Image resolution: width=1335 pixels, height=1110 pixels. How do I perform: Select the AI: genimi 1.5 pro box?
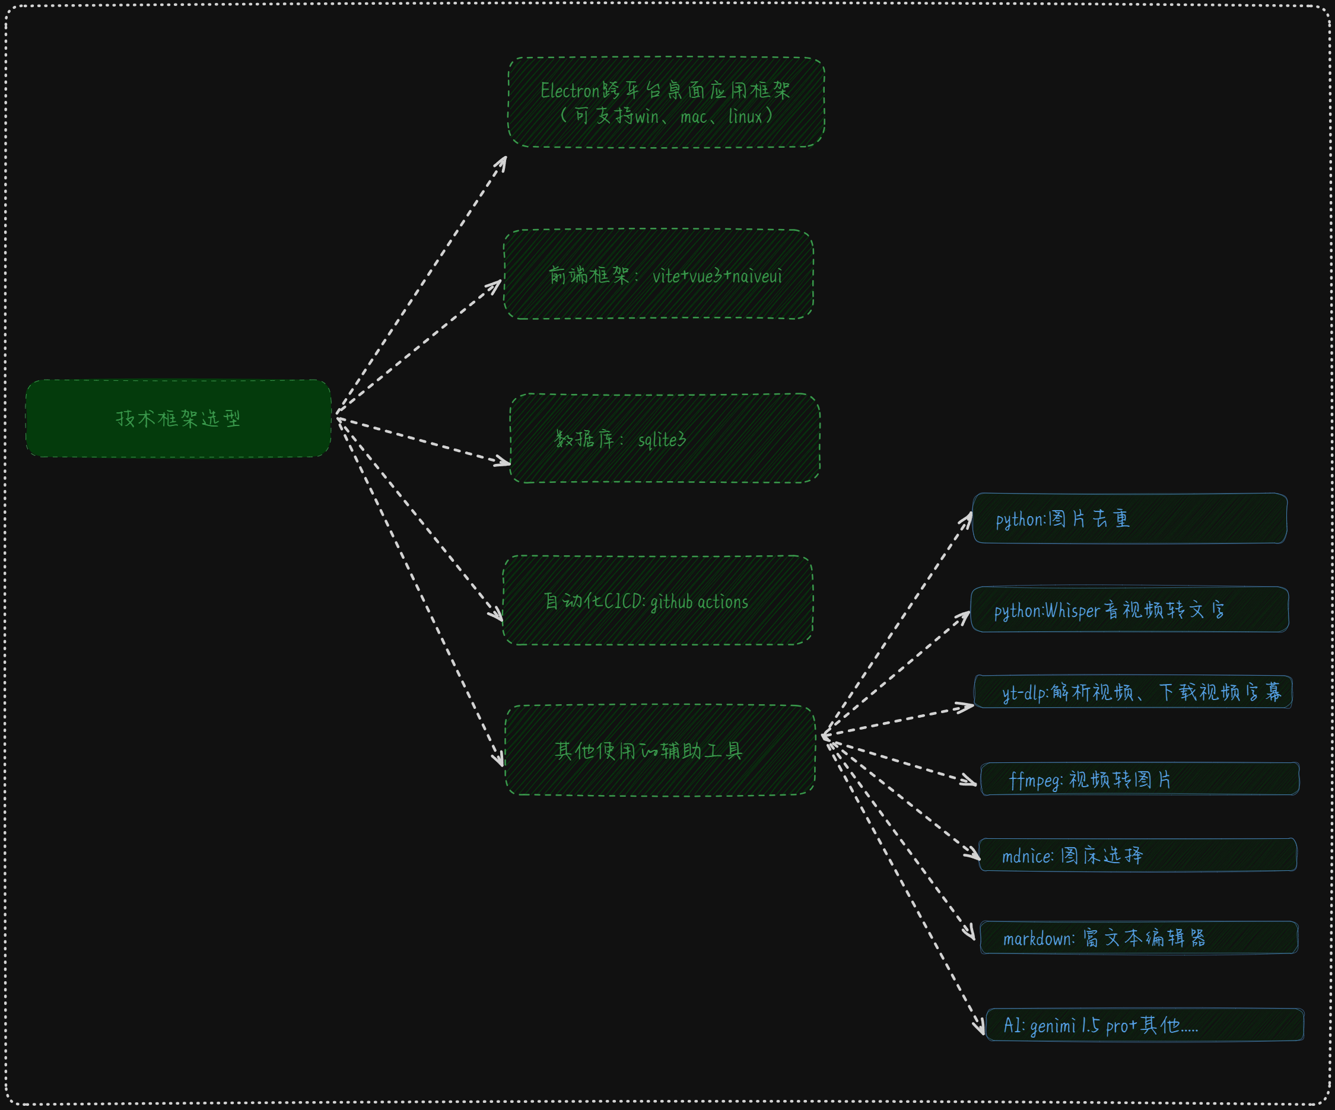click(1145, 1024)
